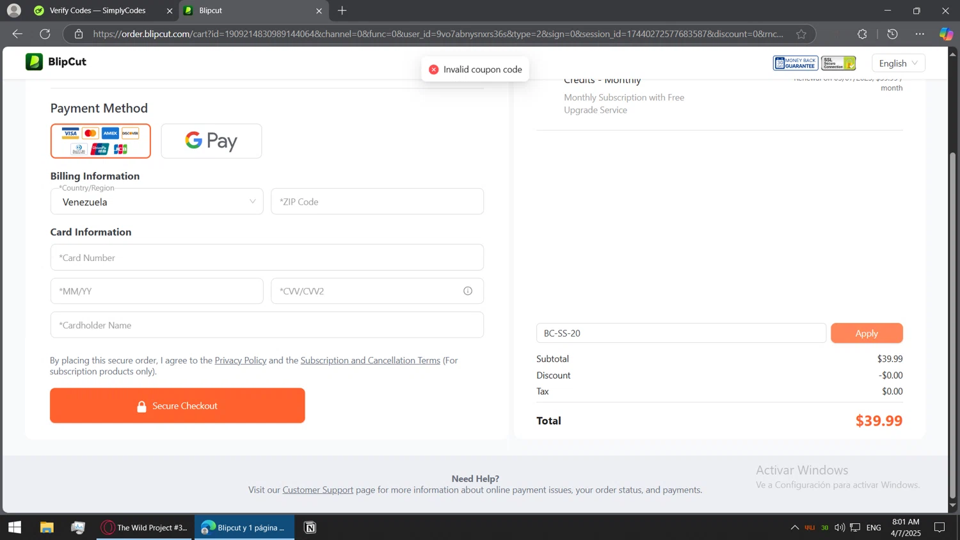960x540 pixels.
Task: Switch to Blipcut Edge taskbar item
Action: (x=244, y=527)
